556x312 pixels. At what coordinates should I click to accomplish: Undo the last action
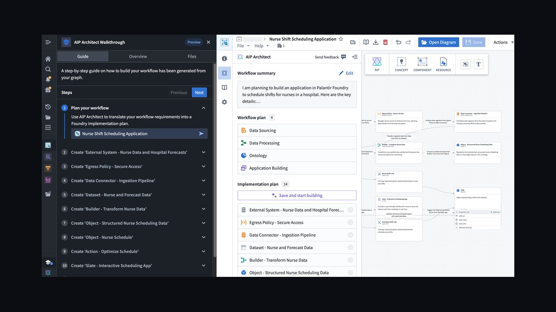398,42
